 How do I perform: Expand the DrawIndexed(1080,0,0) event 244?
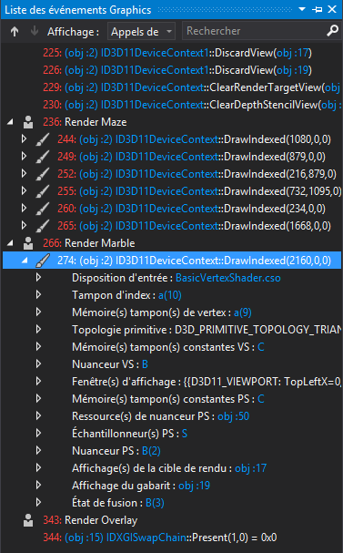point(24,139)
